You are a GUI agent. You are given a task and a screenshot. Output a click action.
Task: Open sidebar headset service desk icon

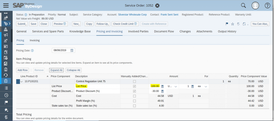[6, 75]
